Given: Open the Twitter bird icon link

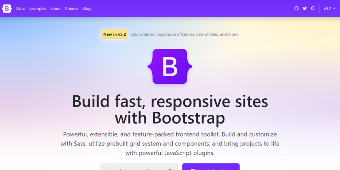Looking at the screenshot, I should tap(305, 8).
